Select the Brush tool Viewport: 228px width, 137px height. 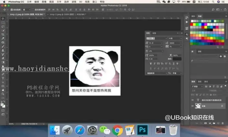click(3, 46)
